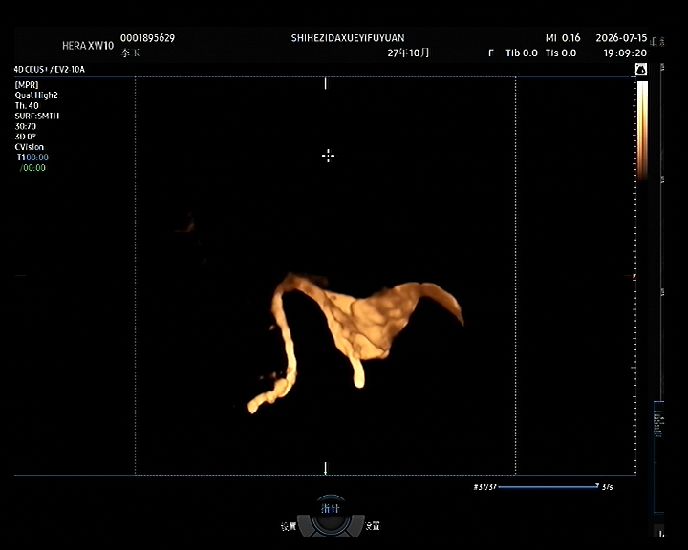Click the 'CVision' label
This screenshot has height=550, width=688.
29,147
